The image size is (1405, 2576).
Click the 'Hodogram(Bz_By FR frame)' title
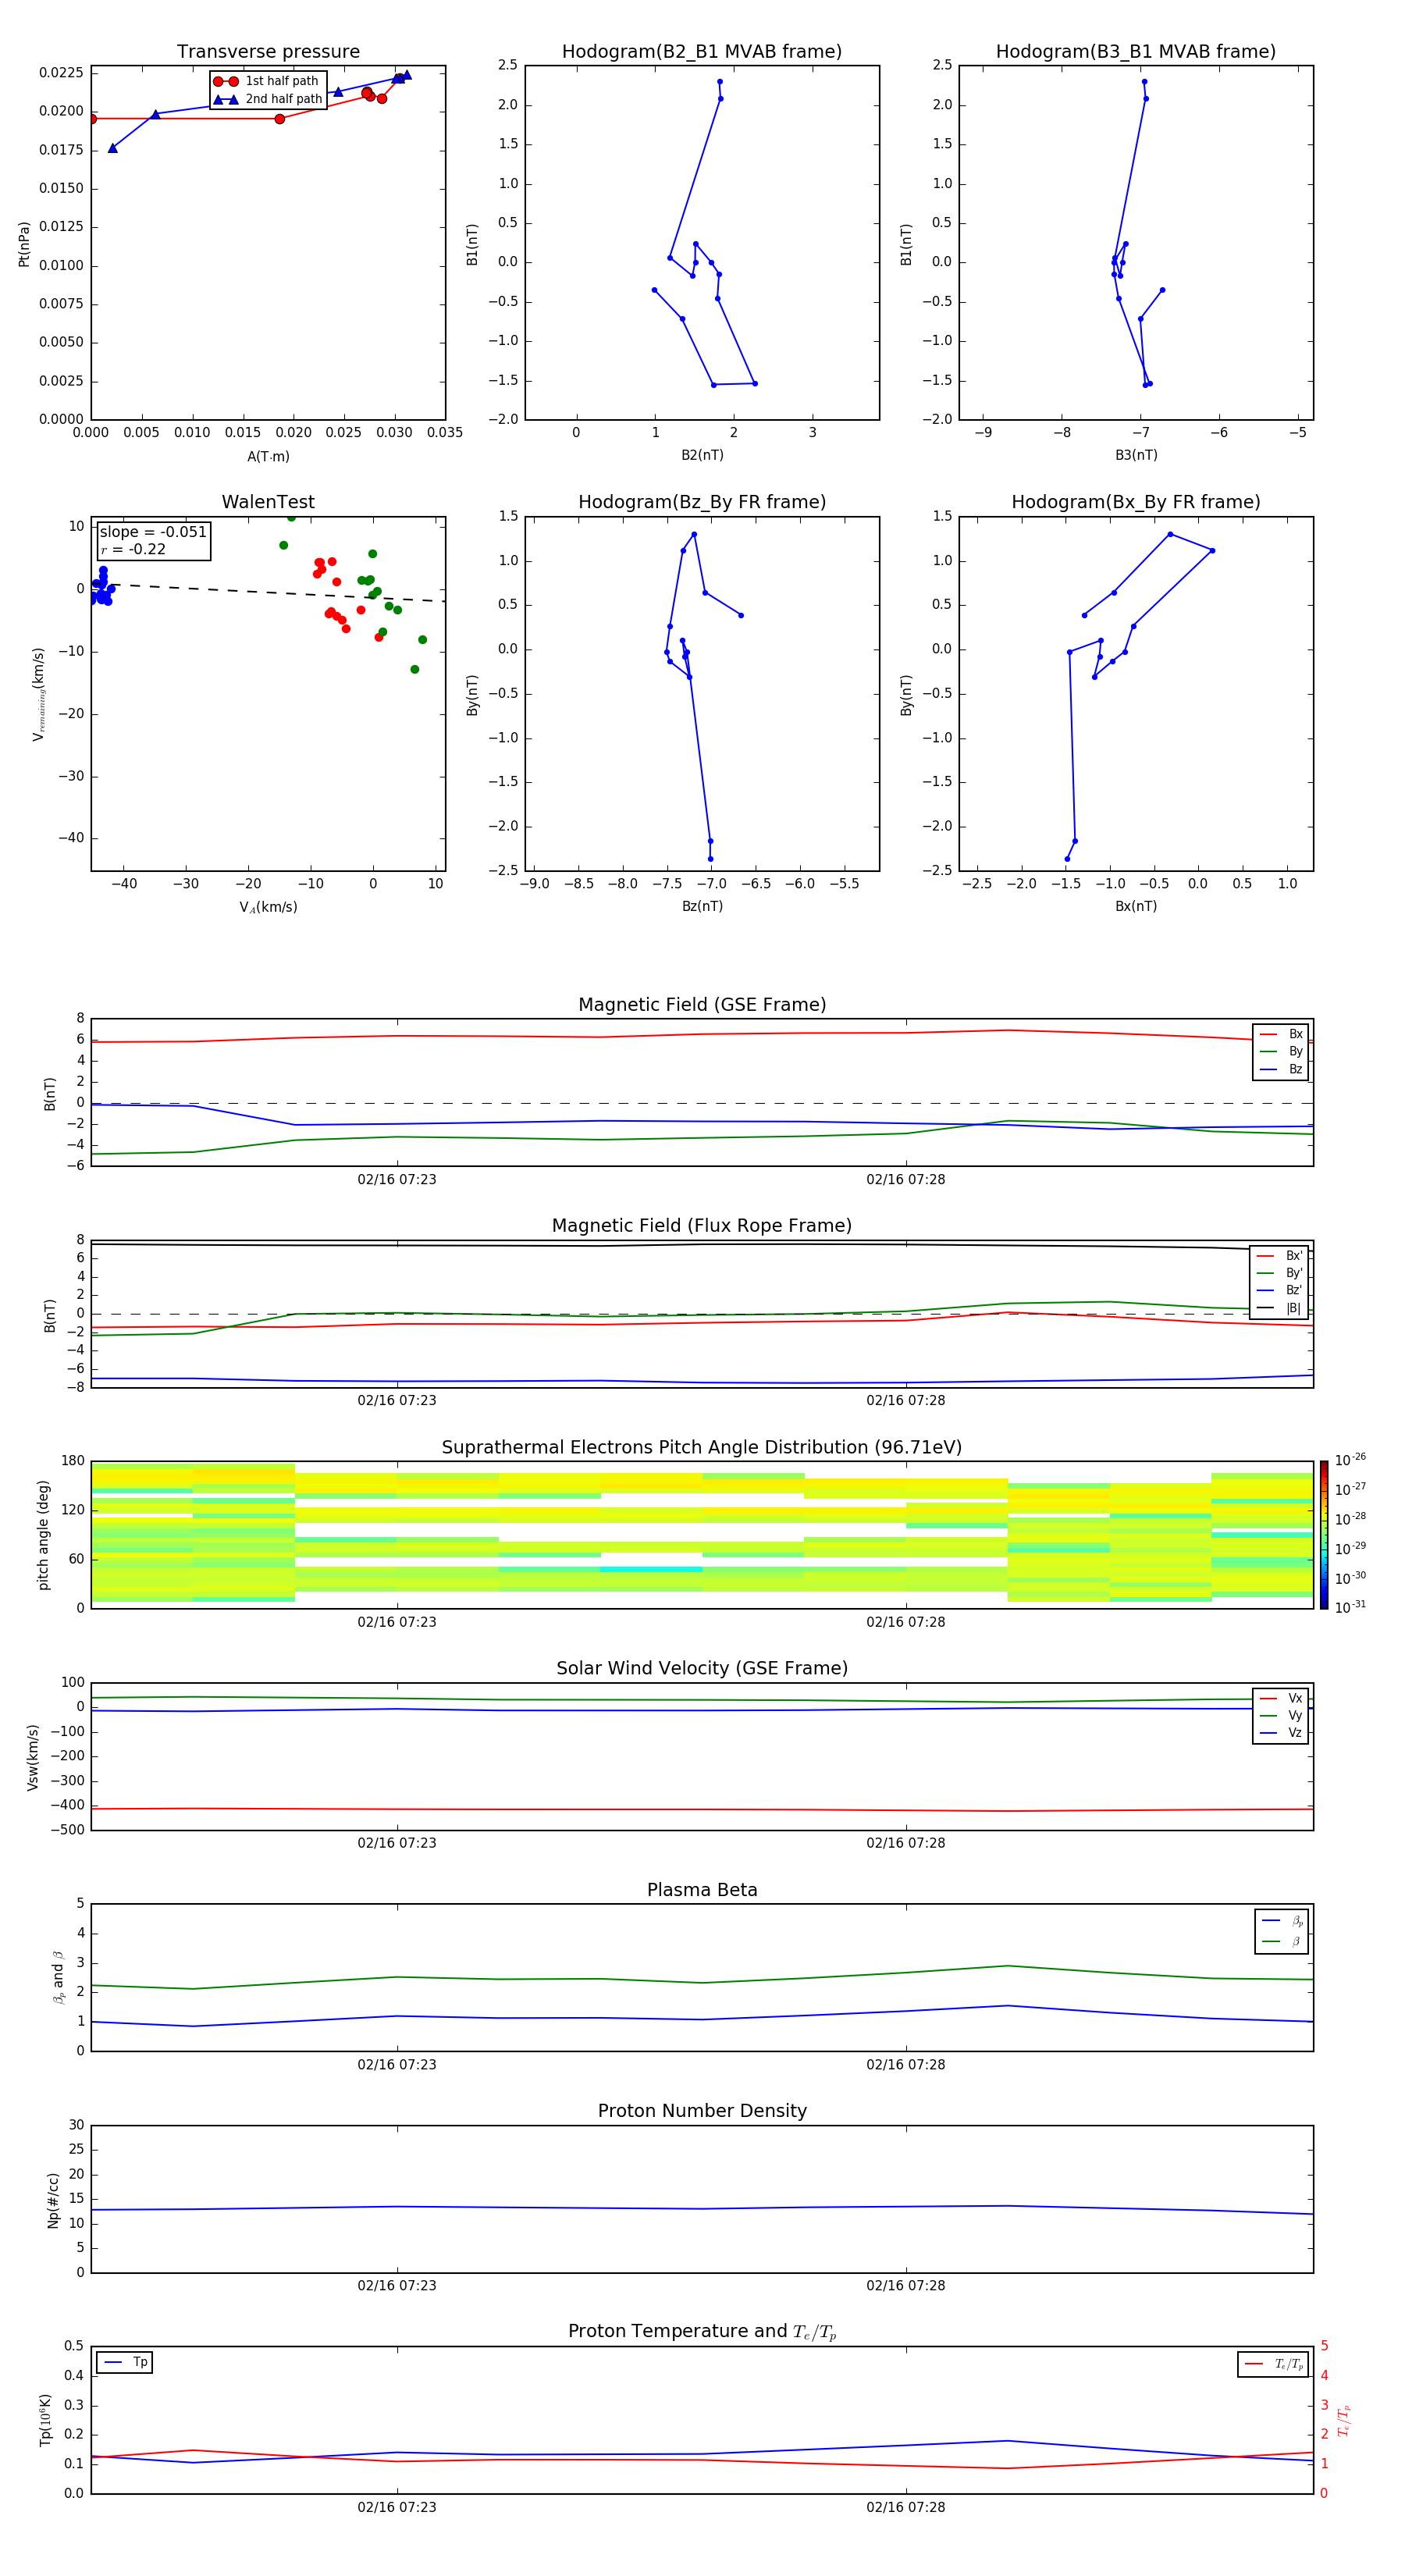click(702, 502)
